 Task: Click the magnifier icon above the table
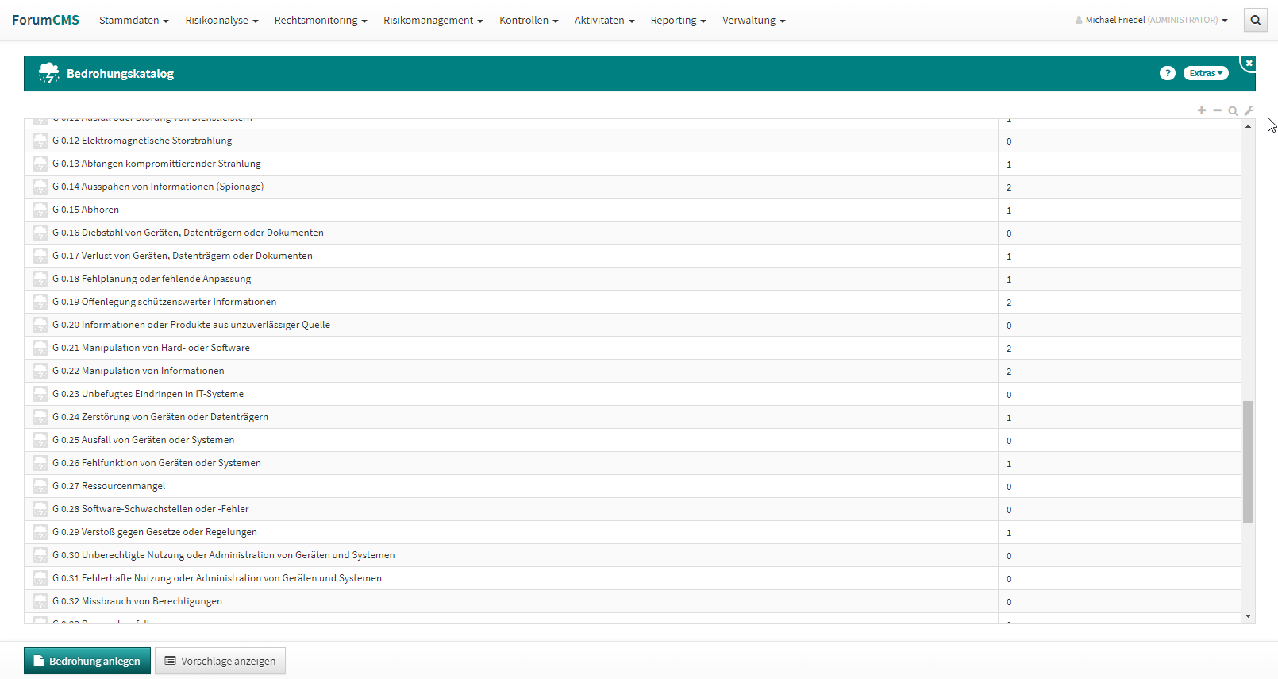pos(1233,110)
